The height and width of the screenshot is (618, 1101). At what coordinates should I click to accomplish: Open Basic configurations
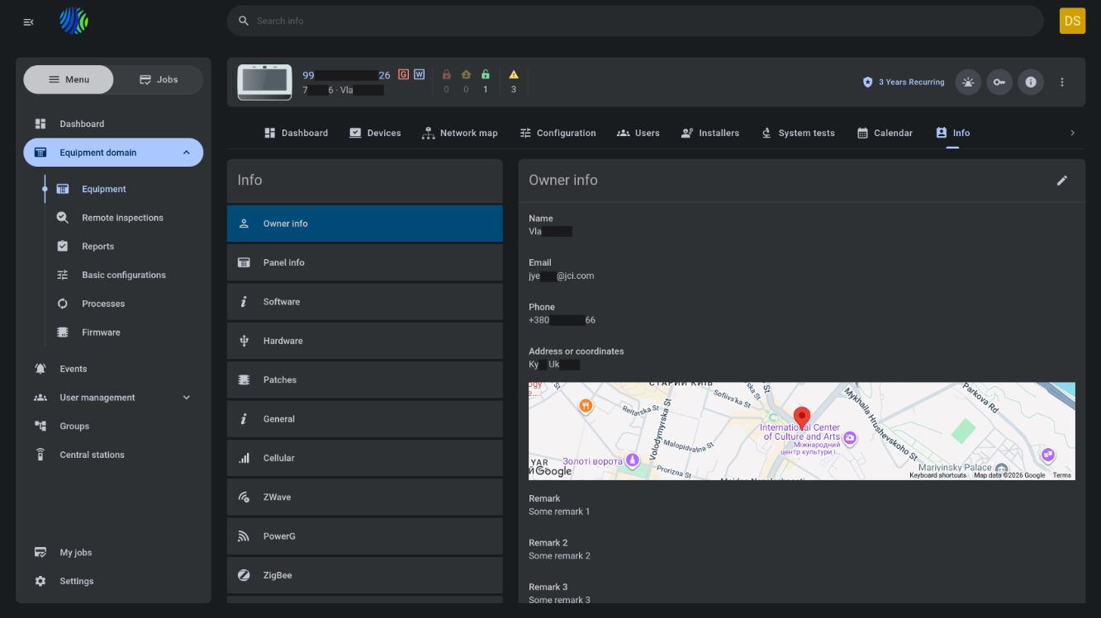(124, 275)
